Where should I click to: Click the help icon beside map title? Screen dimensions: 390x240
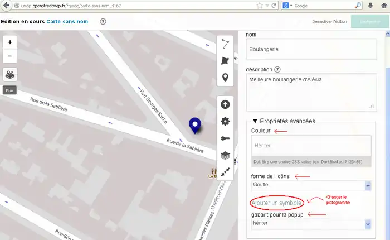tap(103, 22)
